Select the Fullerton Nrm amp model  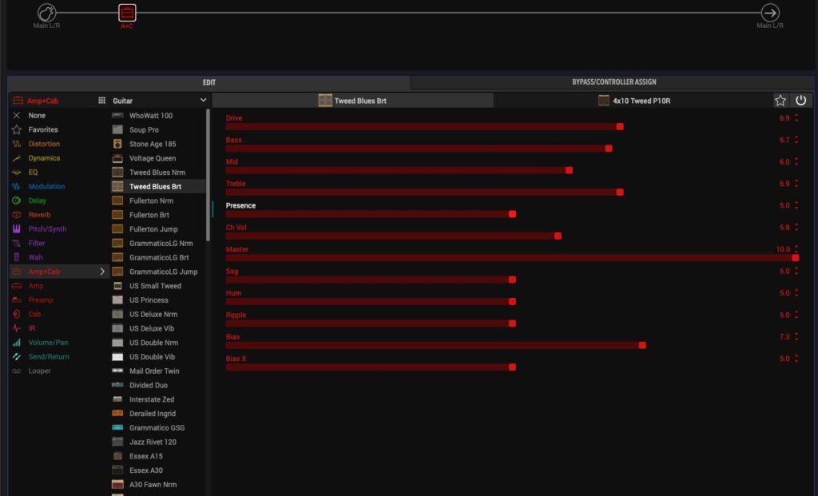[x=151, y=200]
